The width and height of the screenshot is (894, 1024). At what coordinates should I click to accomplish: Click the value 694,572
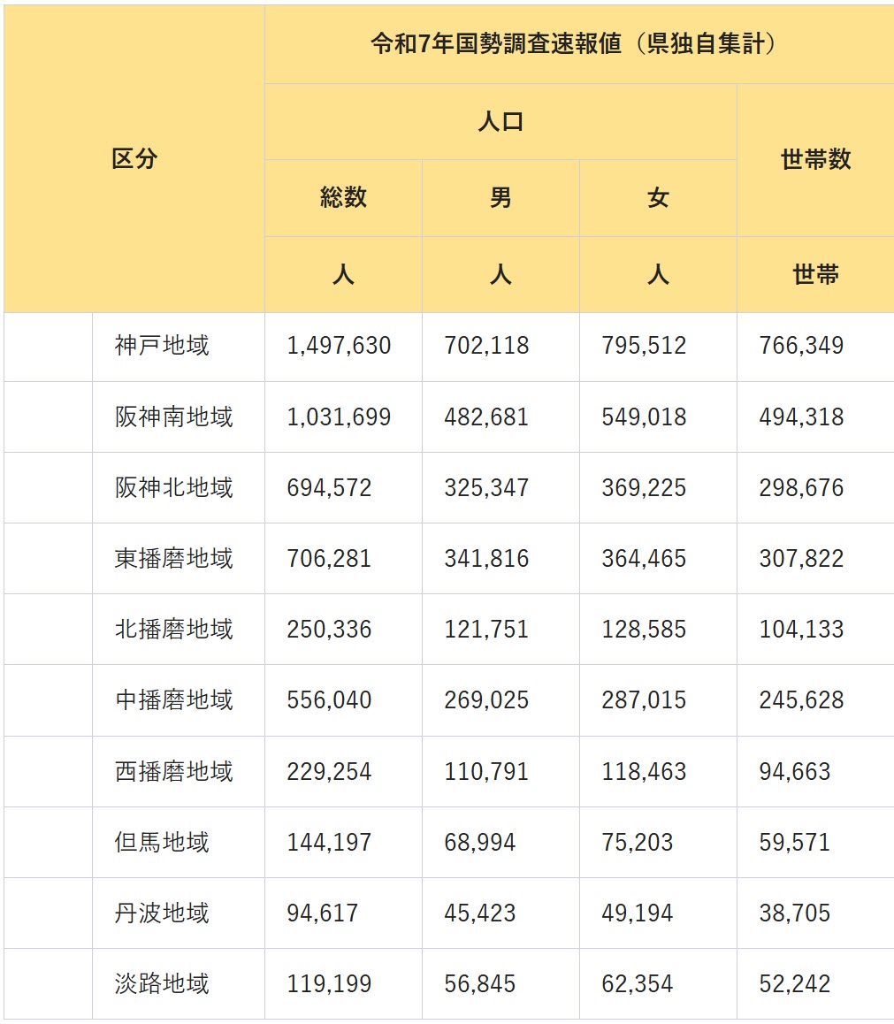coord(329,488)
